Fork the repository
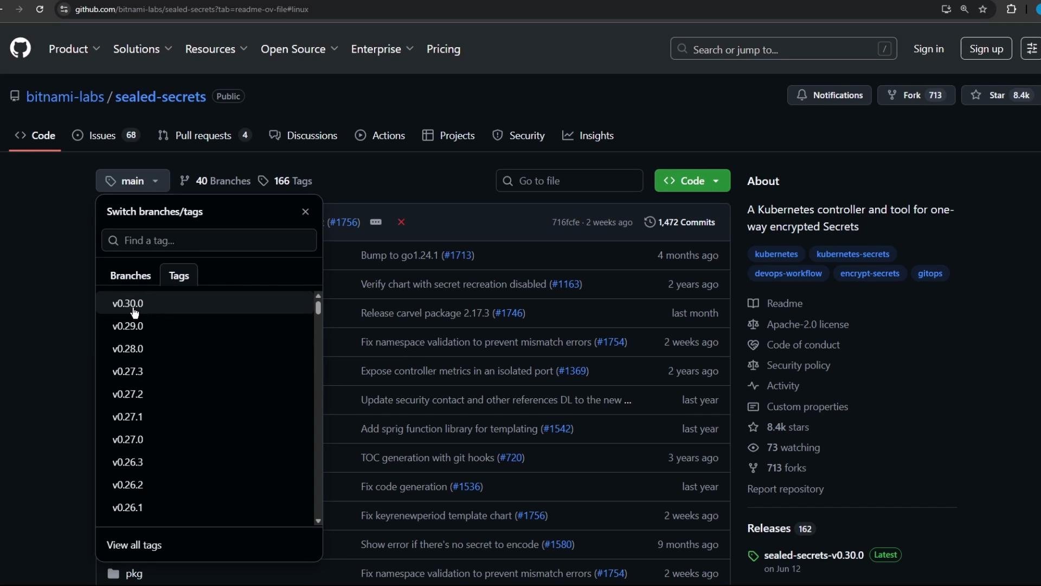Viewport: 1041px width, 586px height. pos(916,95)
